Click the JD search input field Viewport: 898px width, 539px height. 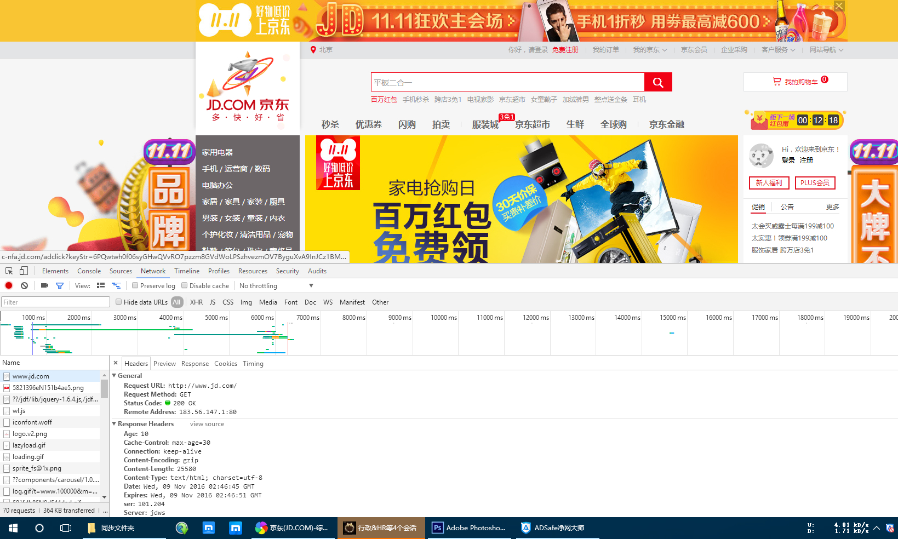pyautogui.click(x=507, y=82)
